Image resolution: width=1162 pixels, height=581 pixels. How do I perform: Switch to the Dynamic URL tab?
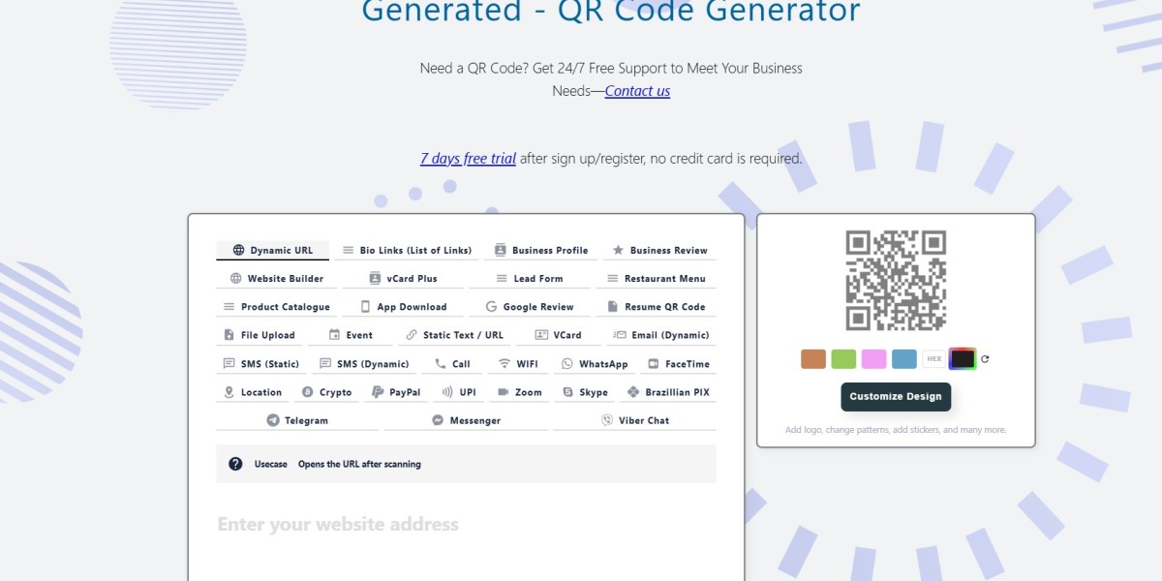(272, 250)
